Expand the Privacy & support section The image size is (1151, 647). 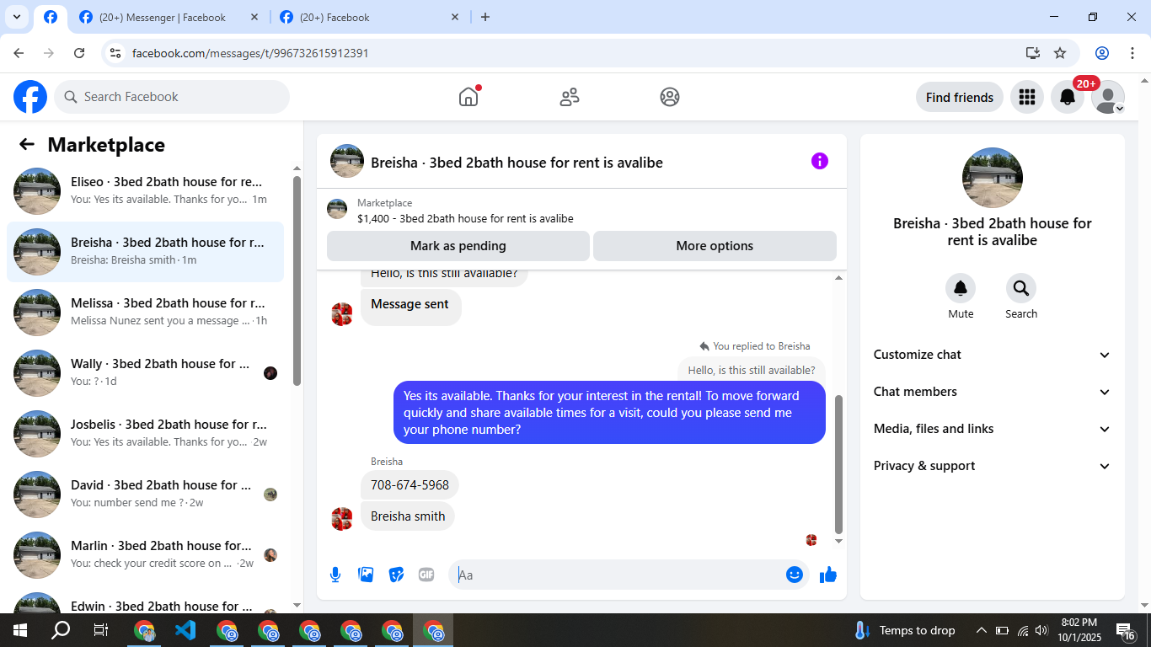click(993, 466)
